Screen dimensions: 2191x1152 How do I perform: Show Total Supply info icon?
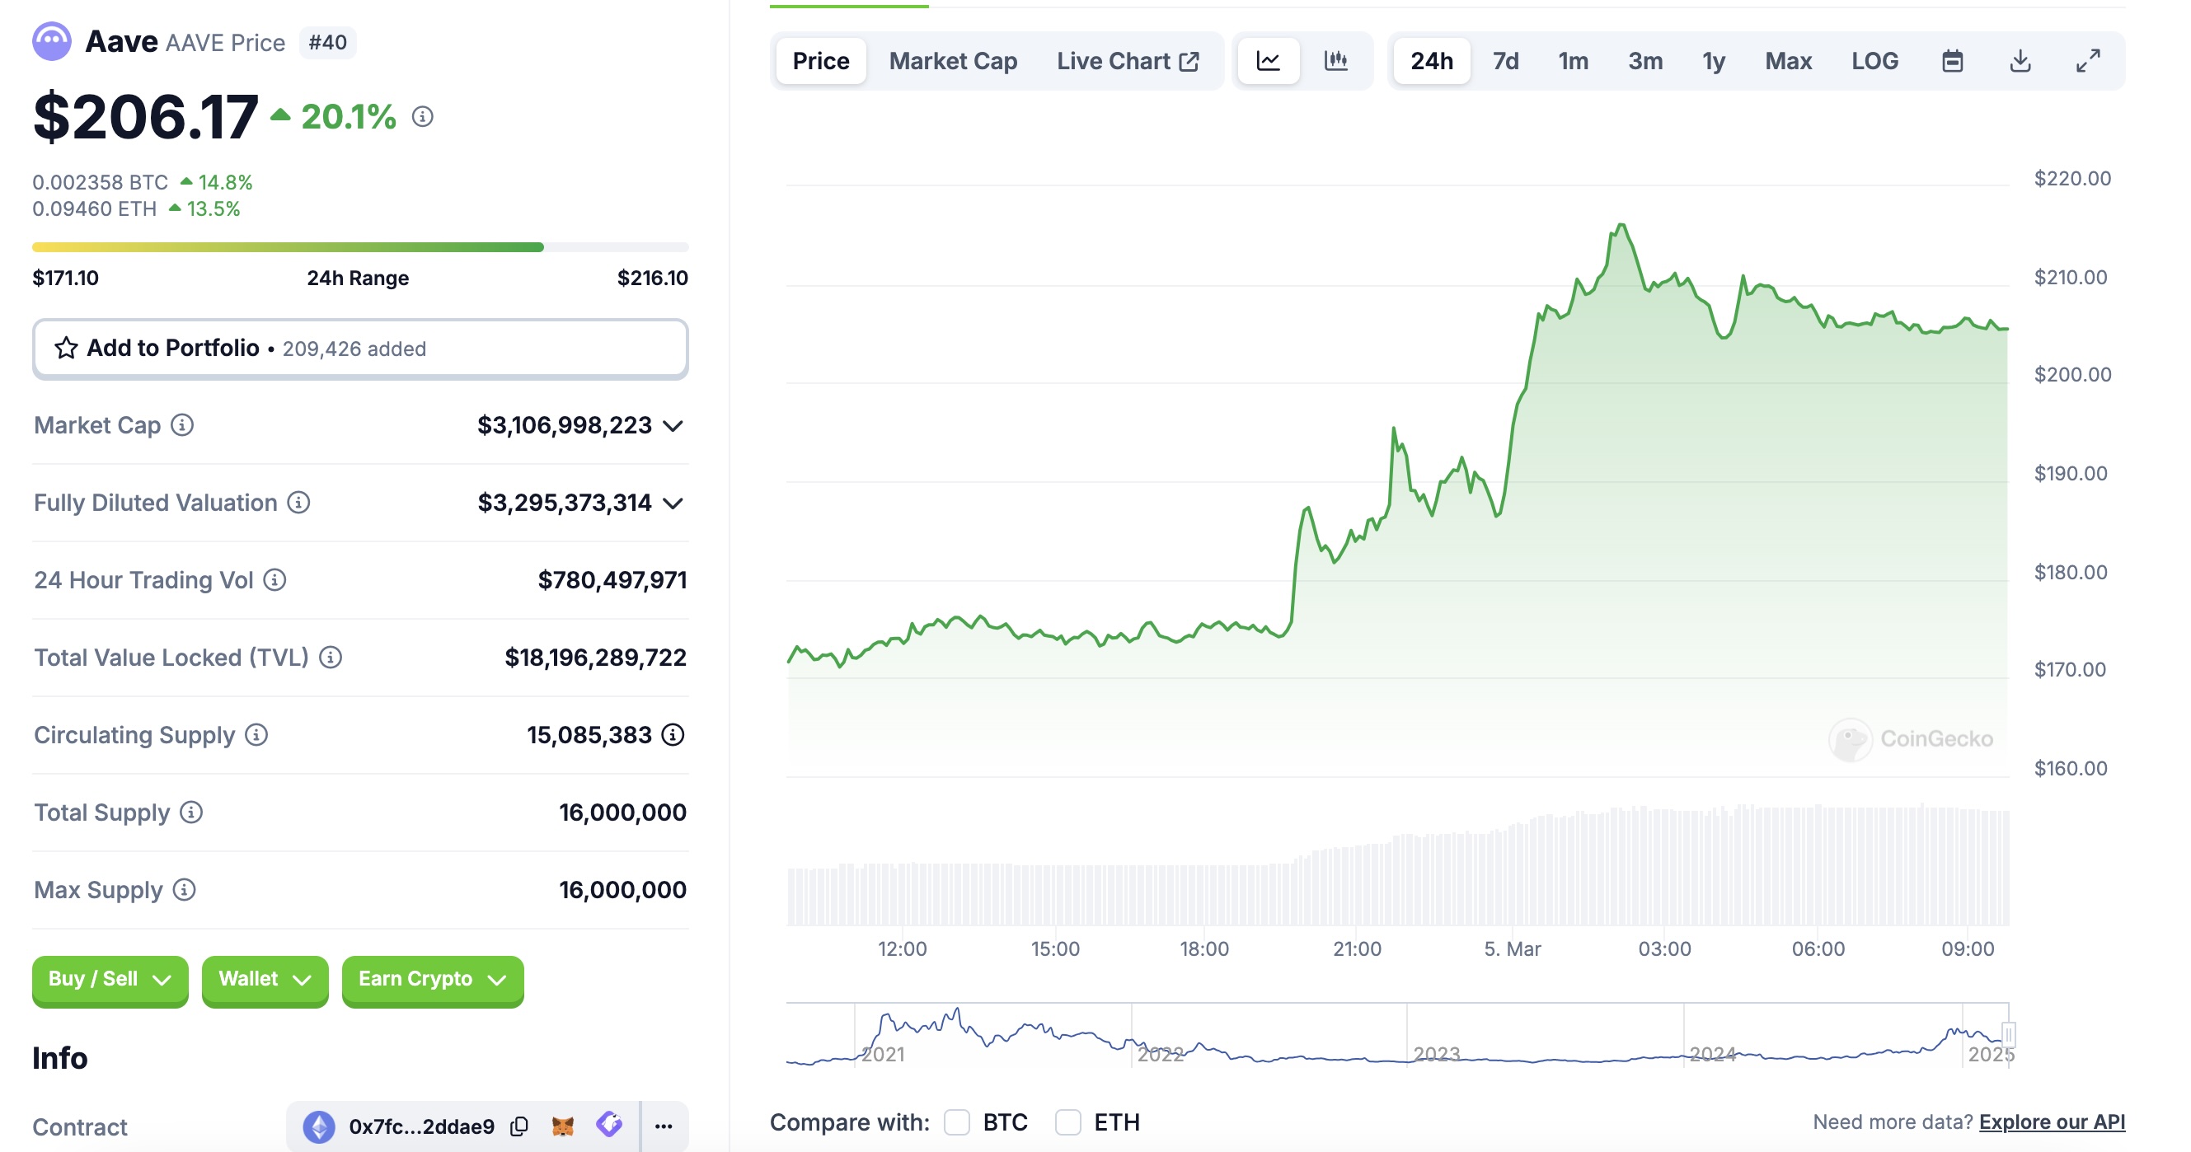[191, 811]
